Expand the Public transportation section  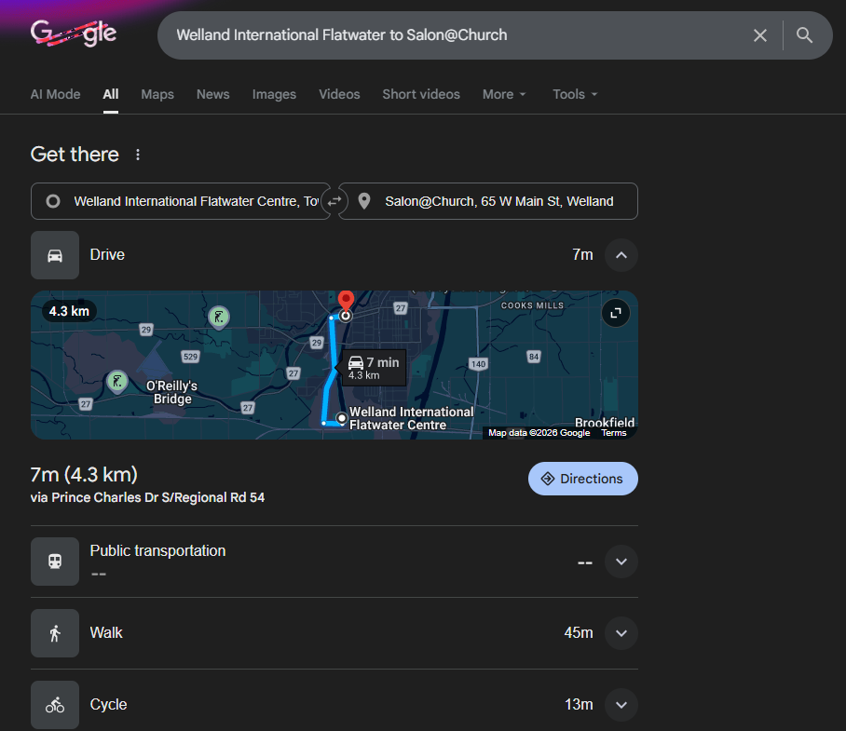pos(621,562)
